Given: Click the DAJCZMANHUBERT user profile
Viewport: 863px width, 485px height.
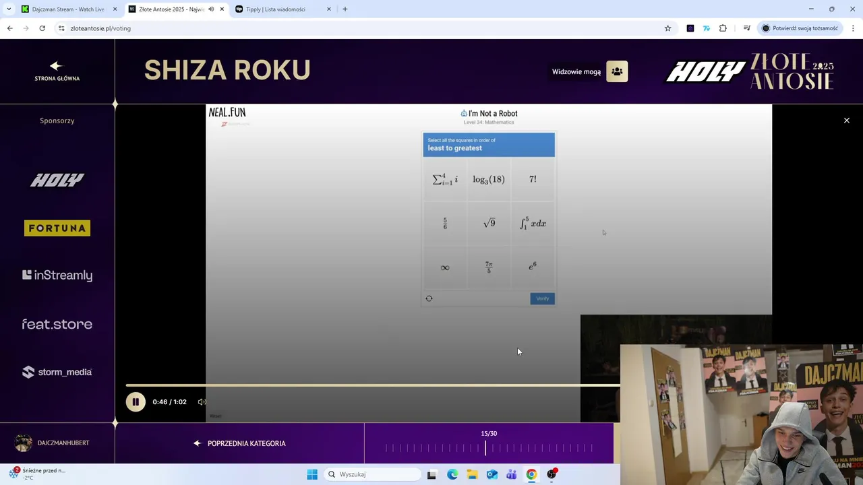Looking at the screenshot, I should pyautogui.click(x=53, y=443).
